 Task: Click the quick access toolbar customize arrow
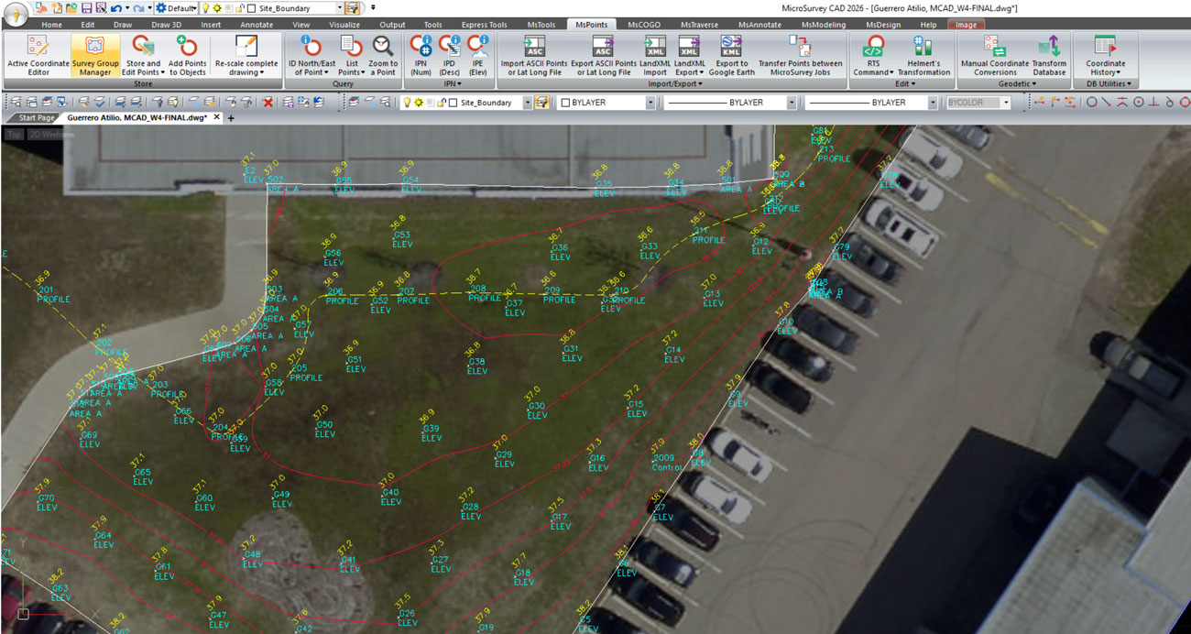click(373, 7)
